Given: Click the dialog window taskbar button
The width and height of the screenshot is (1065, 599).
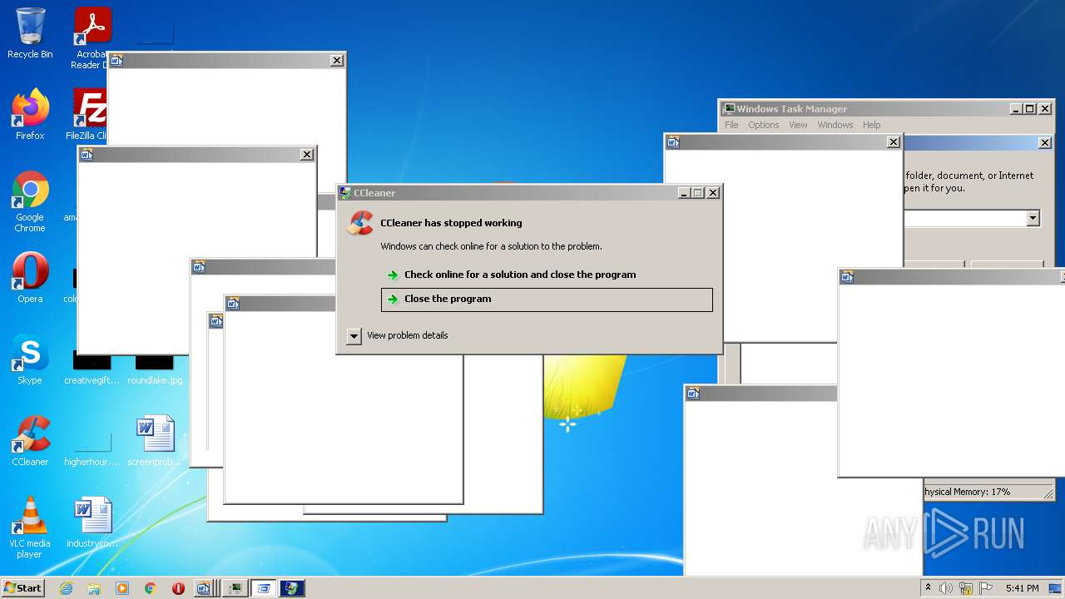Looking at the screenshot, I should tap(264, 588).
